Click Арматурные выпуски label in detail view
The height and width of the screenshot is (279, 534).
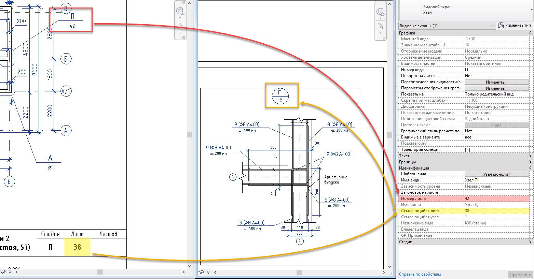pyautogui.click(x=336, y=179)
